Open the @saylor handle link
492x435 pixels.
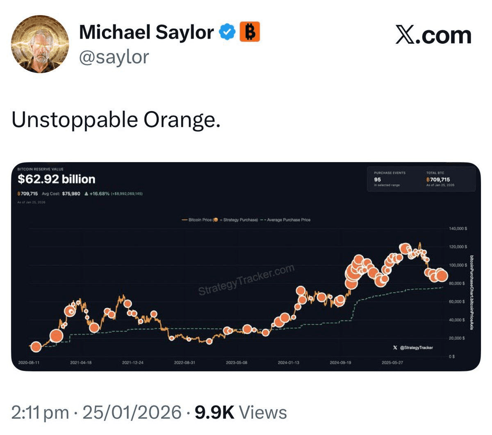114,57
